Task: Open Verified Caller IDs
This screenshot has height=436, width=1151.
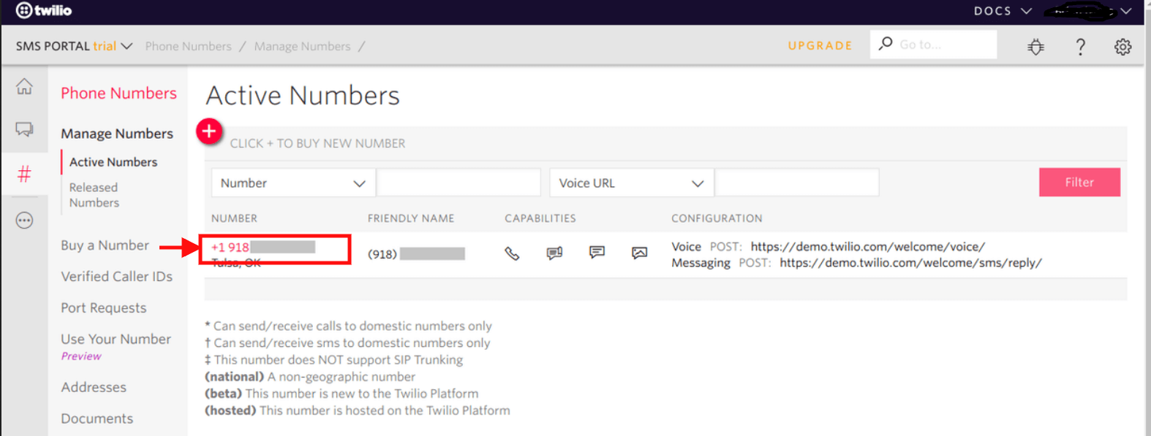Action: point(116,276)
